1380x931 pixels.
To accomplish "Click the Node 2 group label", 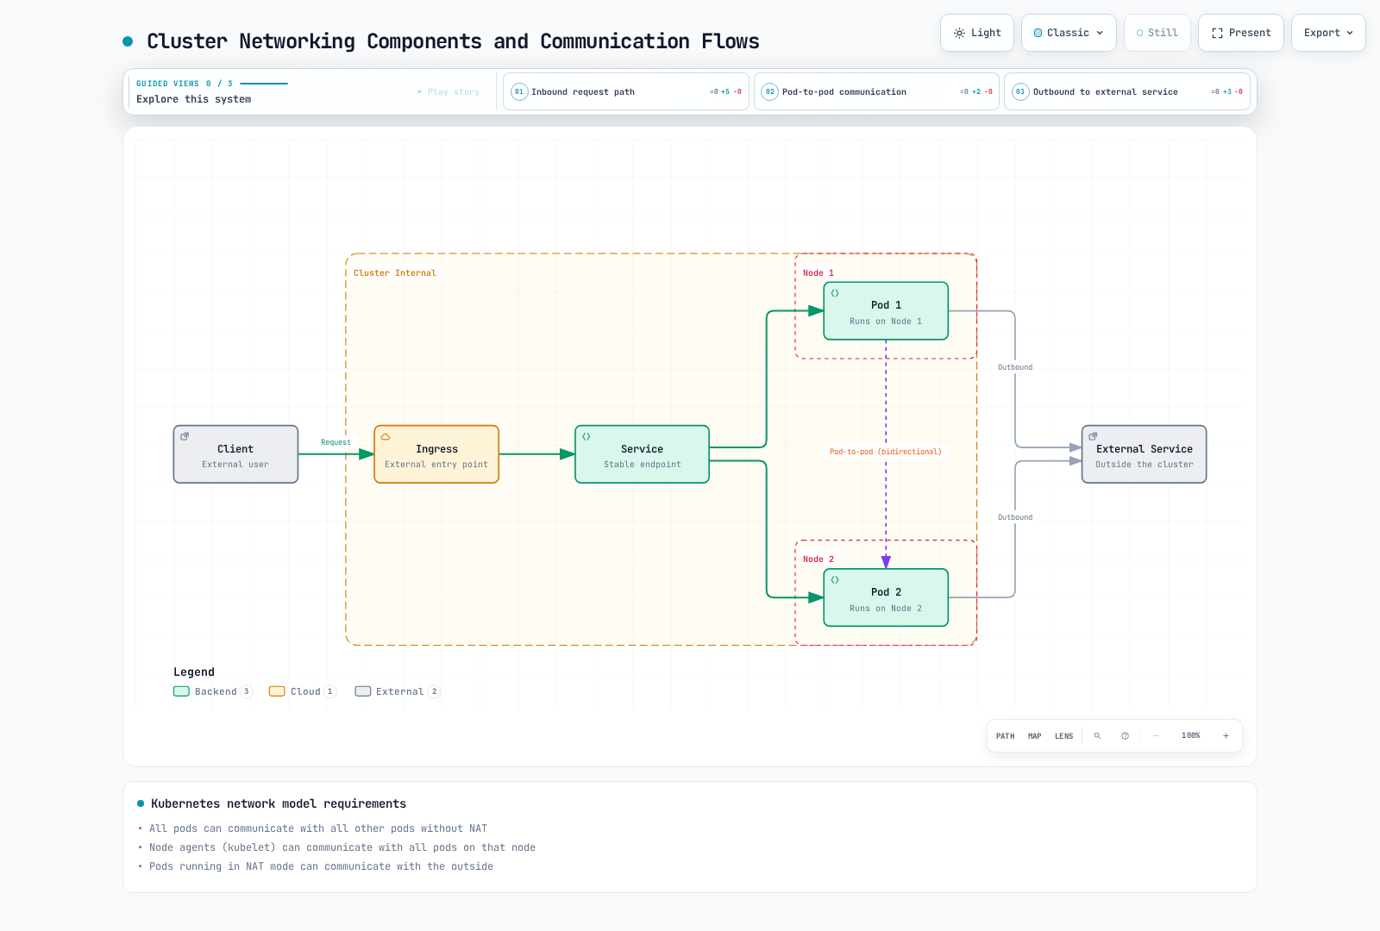I will [x=818, y=559].
